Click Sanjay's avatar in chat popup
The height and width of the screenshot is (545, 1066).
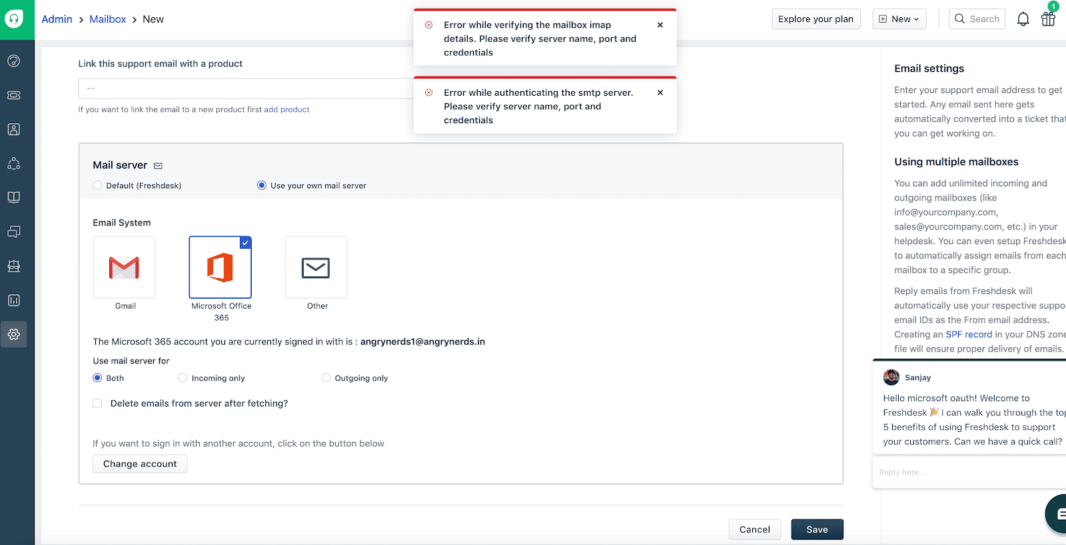tap(891, 377)
